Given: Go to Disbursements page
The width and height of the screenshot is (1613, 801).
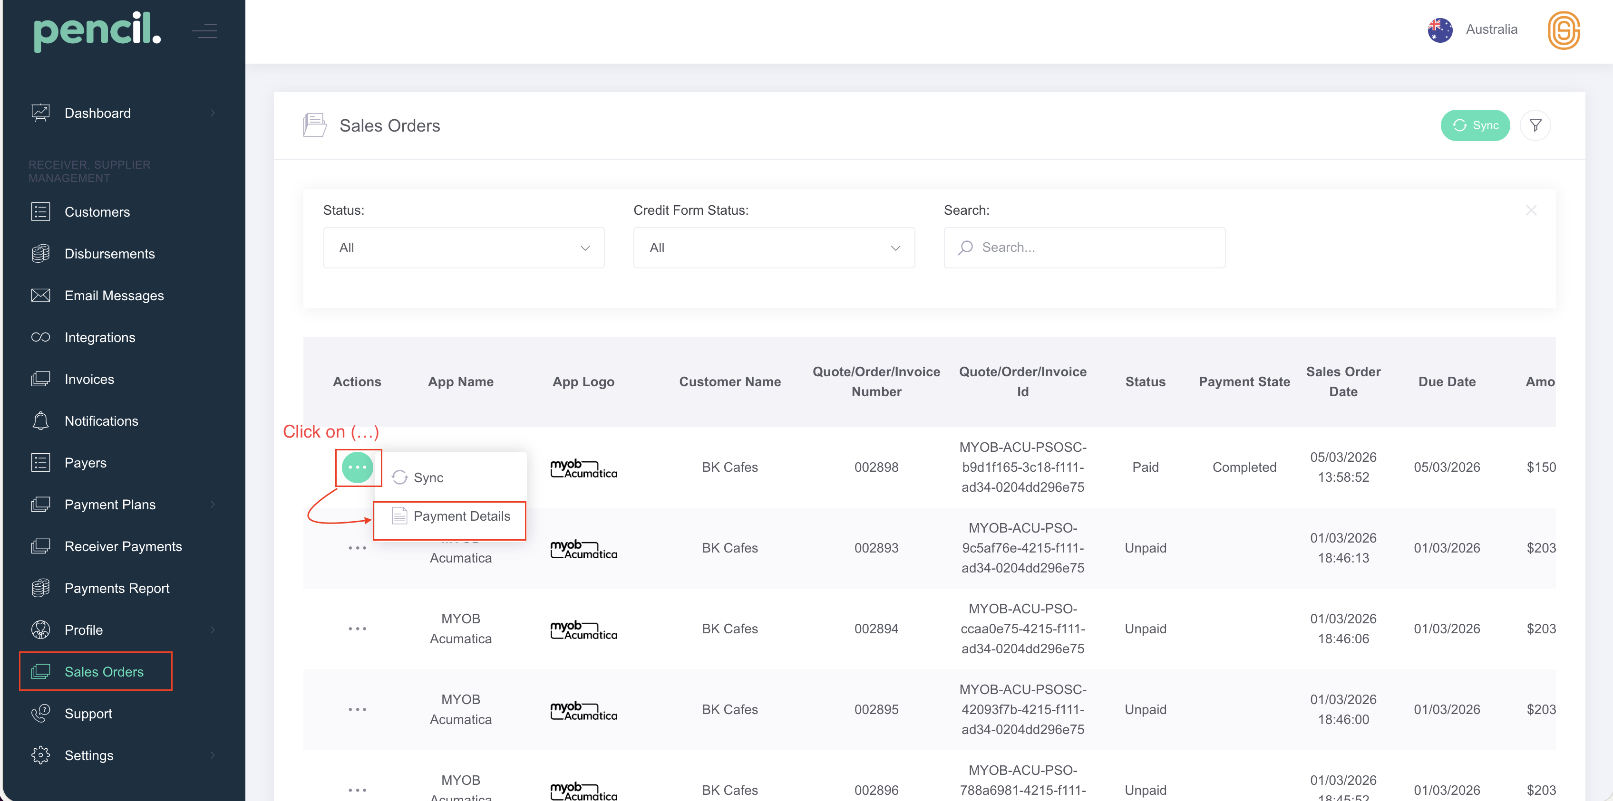Looking at the screenshot, I should [x=109, y=254].
